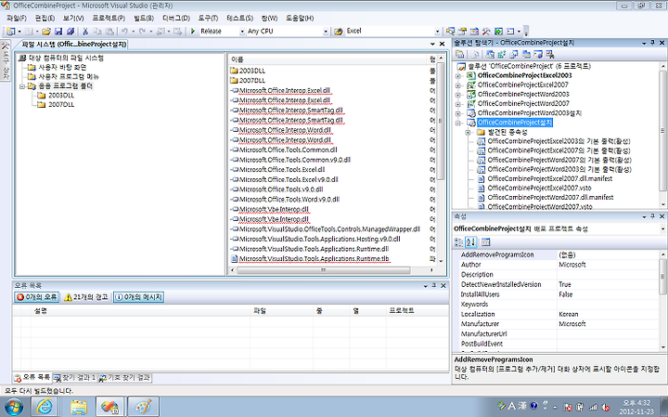Viewport: 668px width, 417px height.
Task: Collapse the selected OfficeCombineProject설치 node
Action: [x=459, y=124]
